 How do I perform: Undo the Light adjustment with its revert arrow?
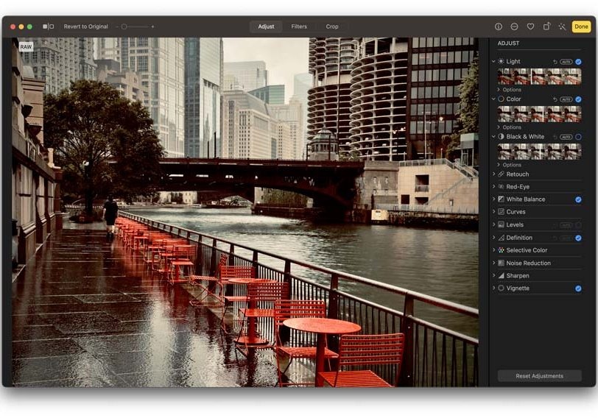555,62
